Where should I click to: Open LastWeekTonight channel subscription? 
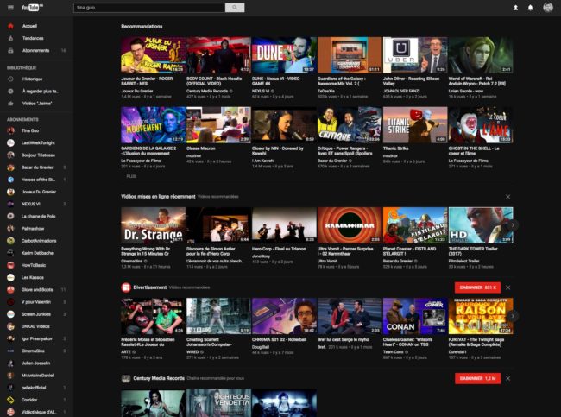36,142
